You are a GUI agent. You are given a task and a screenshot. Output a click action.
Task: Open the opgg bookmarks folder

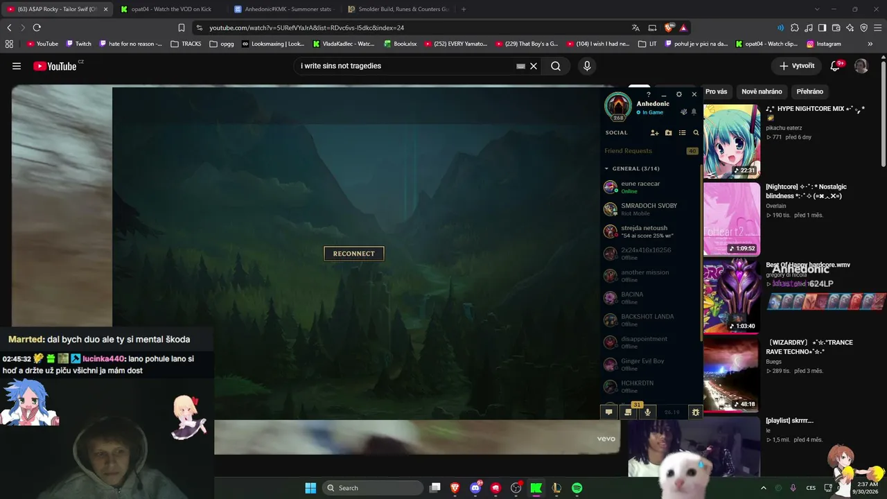click(x=222, y=44)
